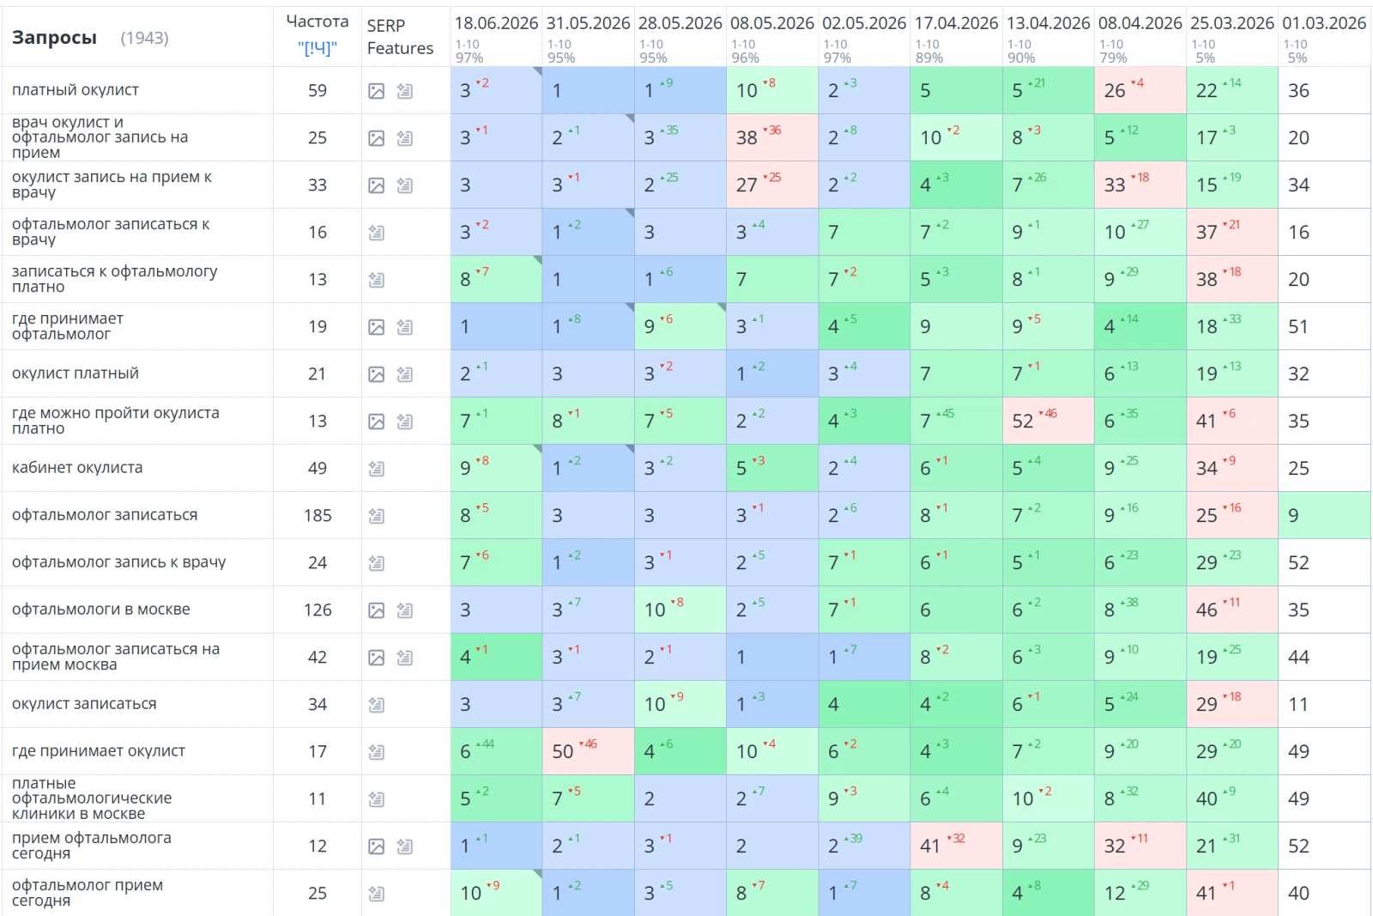1373x916 pixels.
Task: Click image icon for прием офтальмолога сегодня
Action: (x=376, y=846)
